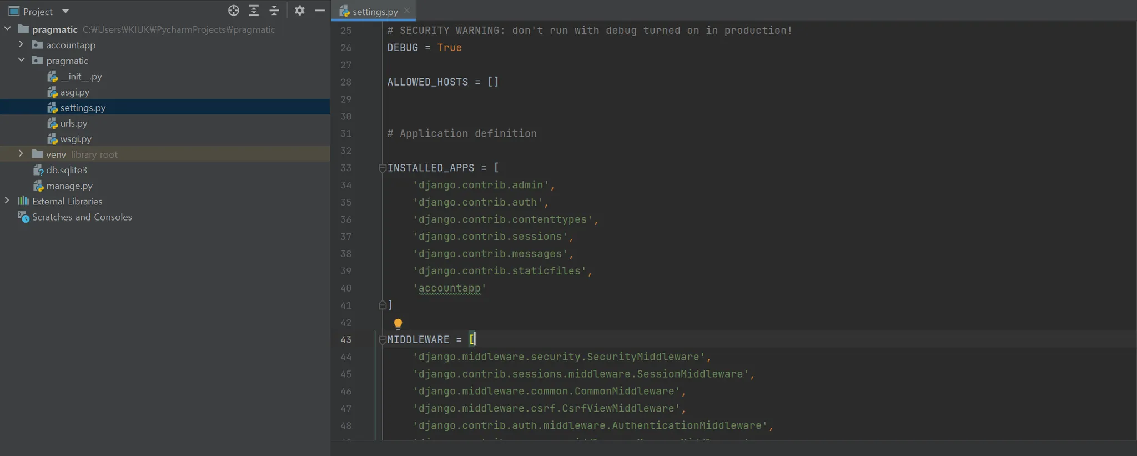Image resolution: width=1137 pixels, height=456 pixels.
Task: Click SecurityMiddleware string on line 44
Action: (559, 357)
